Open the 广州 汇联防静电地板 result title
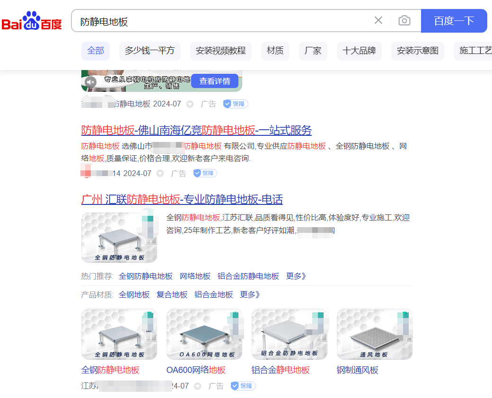Image resolution: width=492 pixels, height=398 pixels. pos(182,199)
